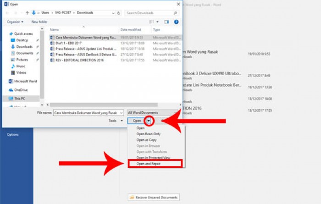
Task: Select file Draft 1 - EDD 2017
Action: [x=115, y=43]
